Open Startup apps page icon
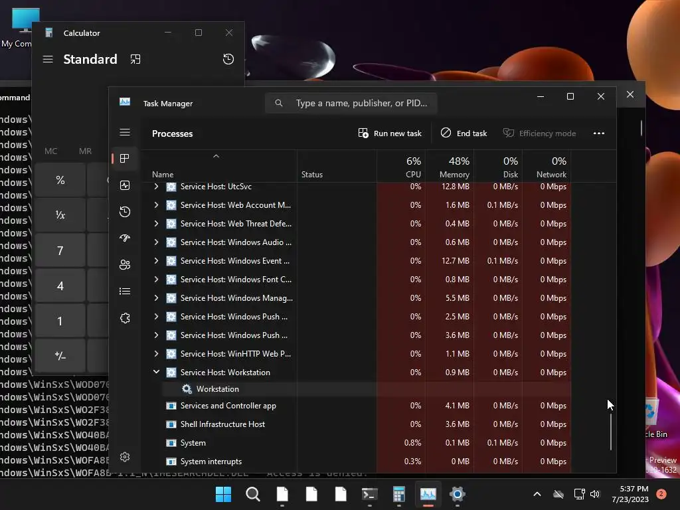Viewport: 680px width, 510px height. click(x=125, y=238)
